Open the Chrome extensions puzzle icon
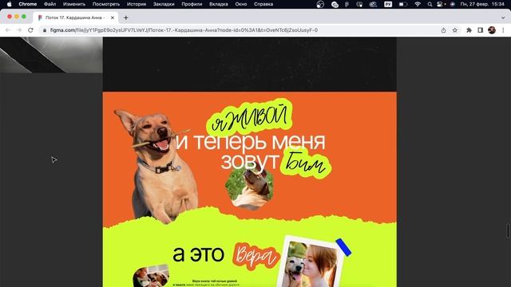 coord(469,30)
